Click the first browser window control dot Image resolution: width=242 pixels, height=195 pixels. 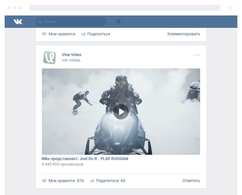click(9, 8)
